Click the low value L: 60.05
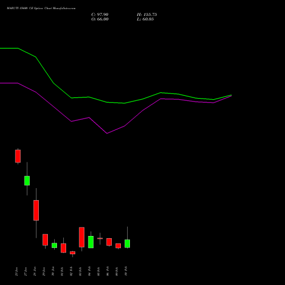 (x=145, y=19)
